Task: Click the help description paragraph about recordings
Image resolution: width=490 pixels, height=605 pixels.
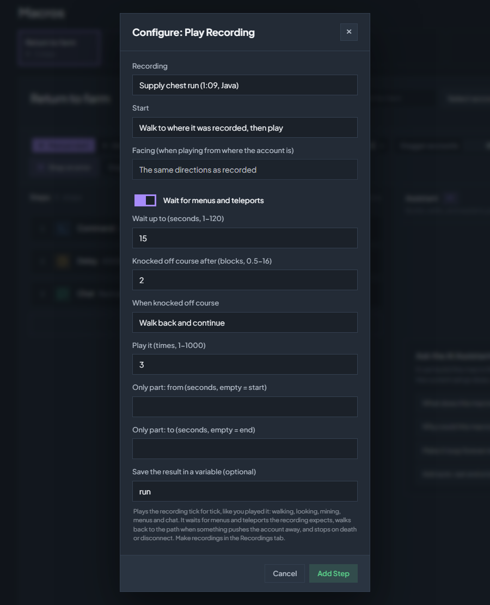Action: click(244, 525)
